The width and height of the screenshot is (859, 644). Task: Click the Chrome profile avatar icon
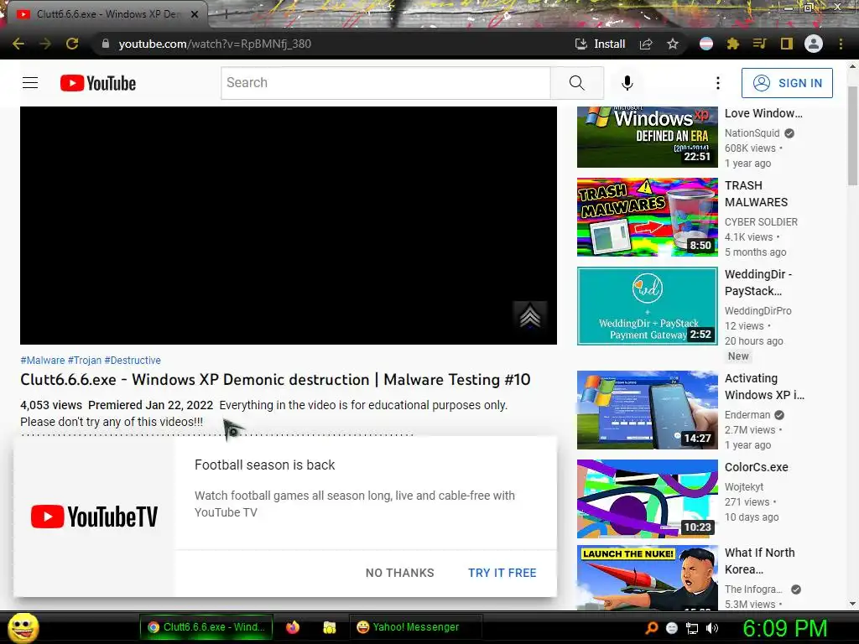tap(814, 44)
